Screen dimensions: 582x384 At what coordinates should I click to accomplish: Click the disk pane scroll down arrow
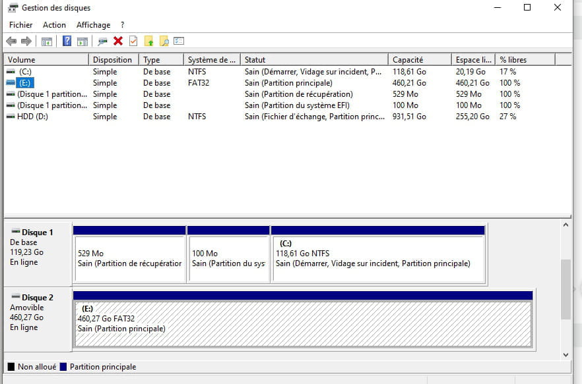coord(566,355)
